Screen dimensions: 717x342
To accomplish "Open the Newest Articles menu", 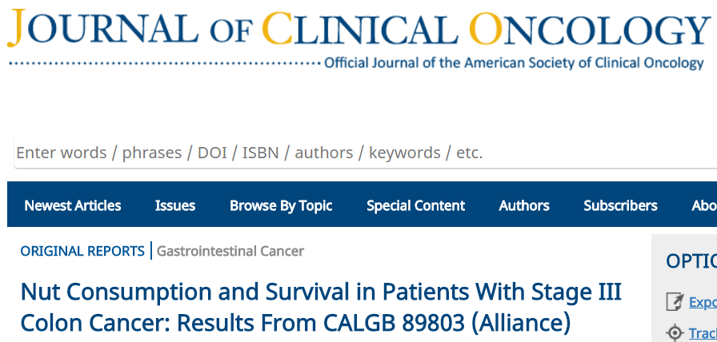I will [73, 205].
